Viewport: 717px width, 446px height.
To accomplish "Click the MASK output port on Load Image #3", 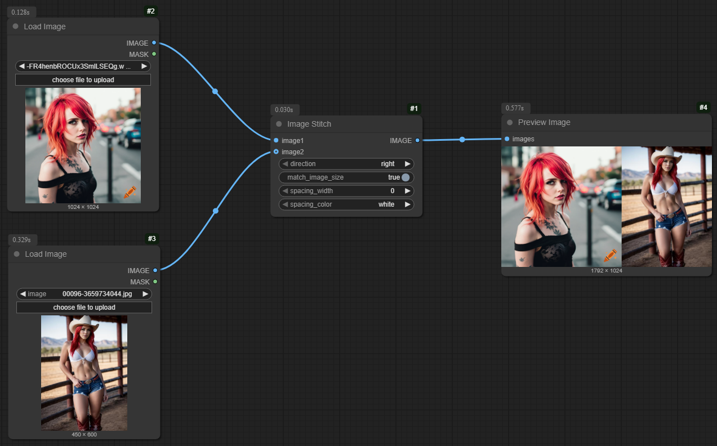I will (155, 282).
